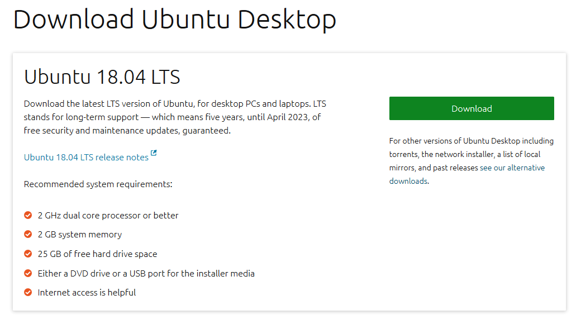Click the 'Download Ubuntu Desktop' page heading
The width and height of the screenshot is (581, 324).
tap(174, 20)
